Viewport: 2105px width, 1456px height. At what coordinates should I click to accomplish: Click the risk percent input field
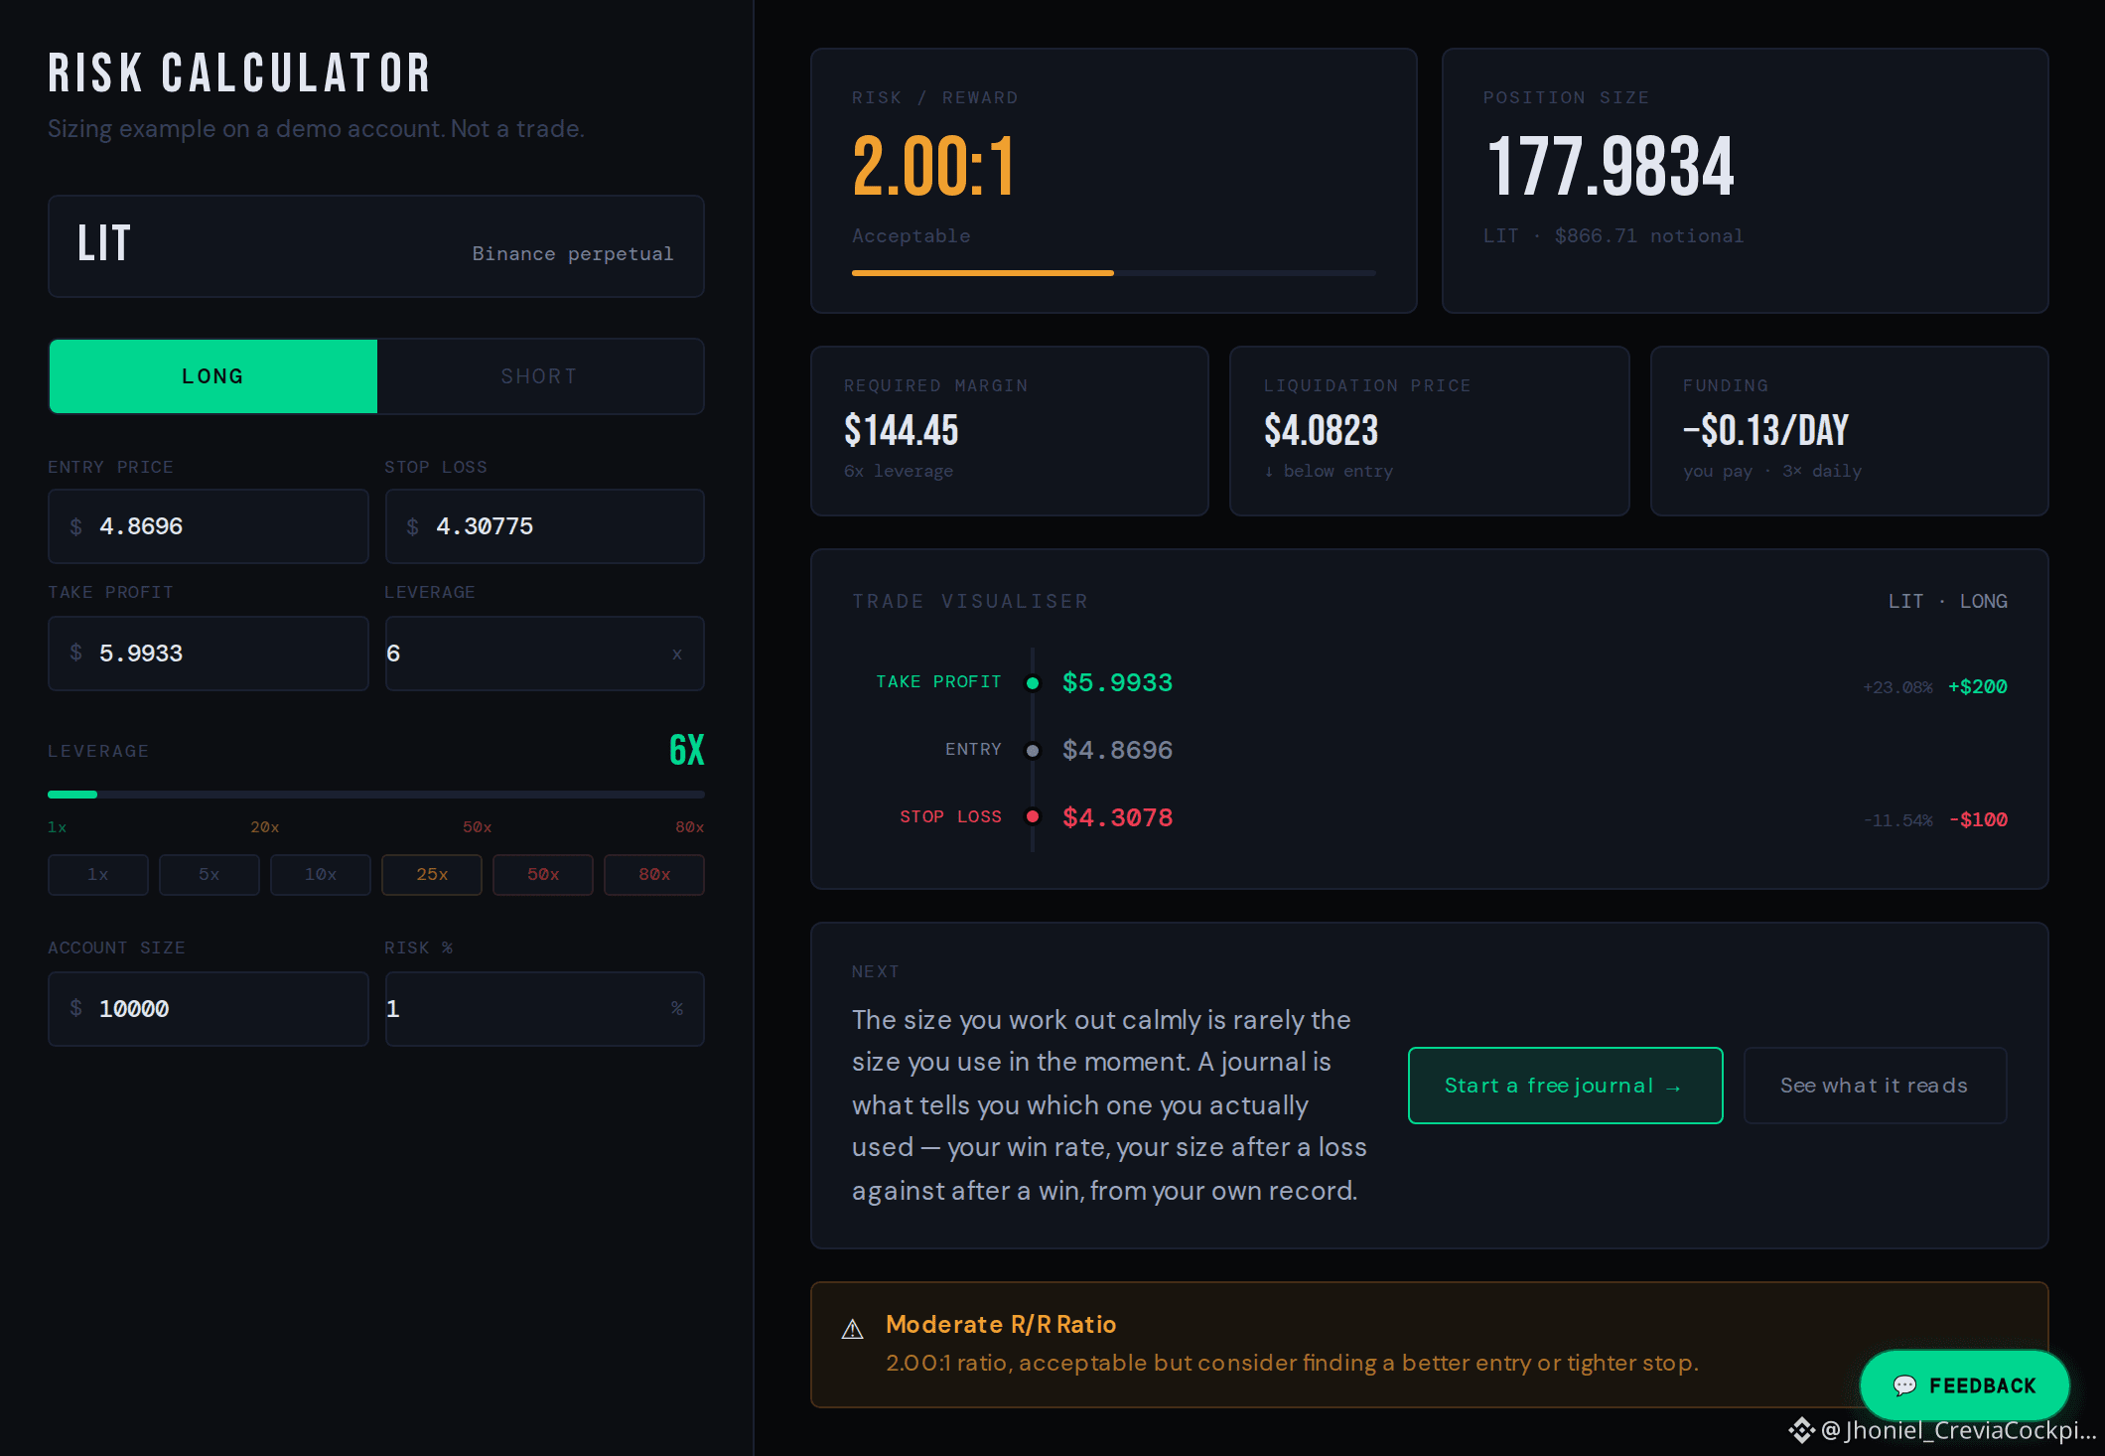click(x=545, y=1009)
